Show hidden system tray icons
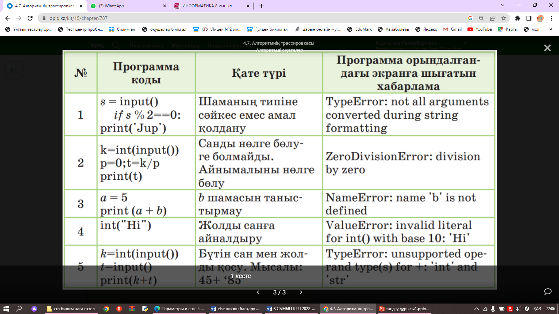 click(x=476, y=309)
